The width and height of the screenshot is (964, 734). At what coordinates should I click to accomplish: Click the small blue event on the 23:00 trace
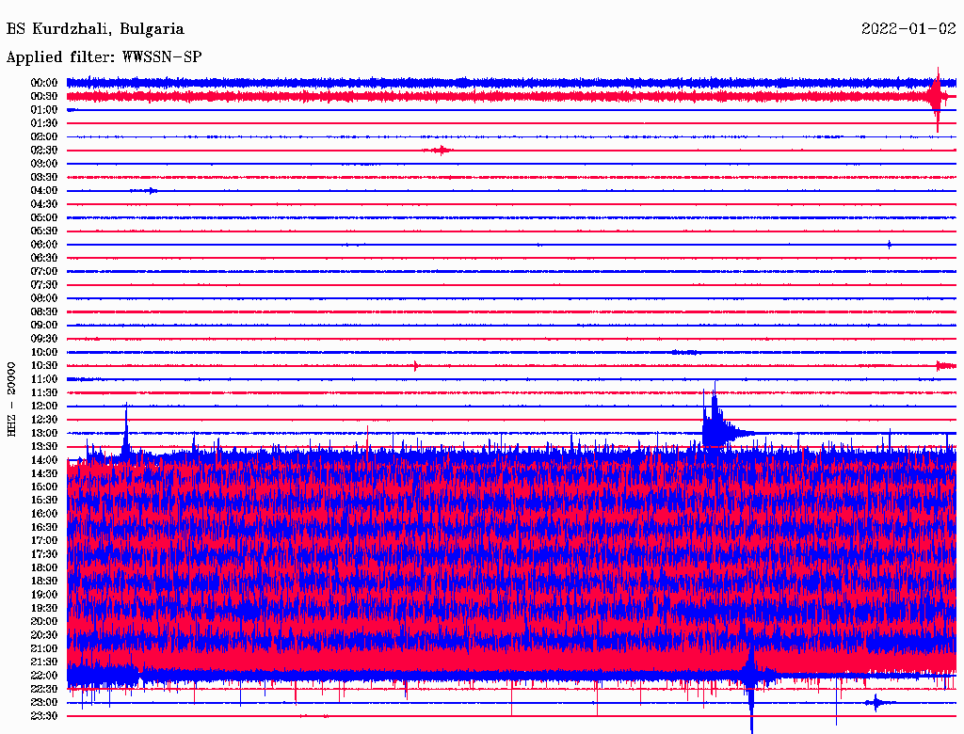coord(878,703)
